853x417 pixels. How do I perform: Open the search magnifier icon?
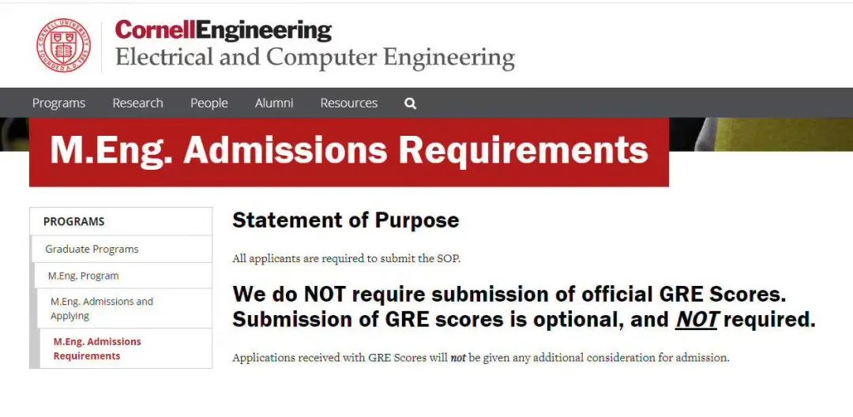[410, 103]
